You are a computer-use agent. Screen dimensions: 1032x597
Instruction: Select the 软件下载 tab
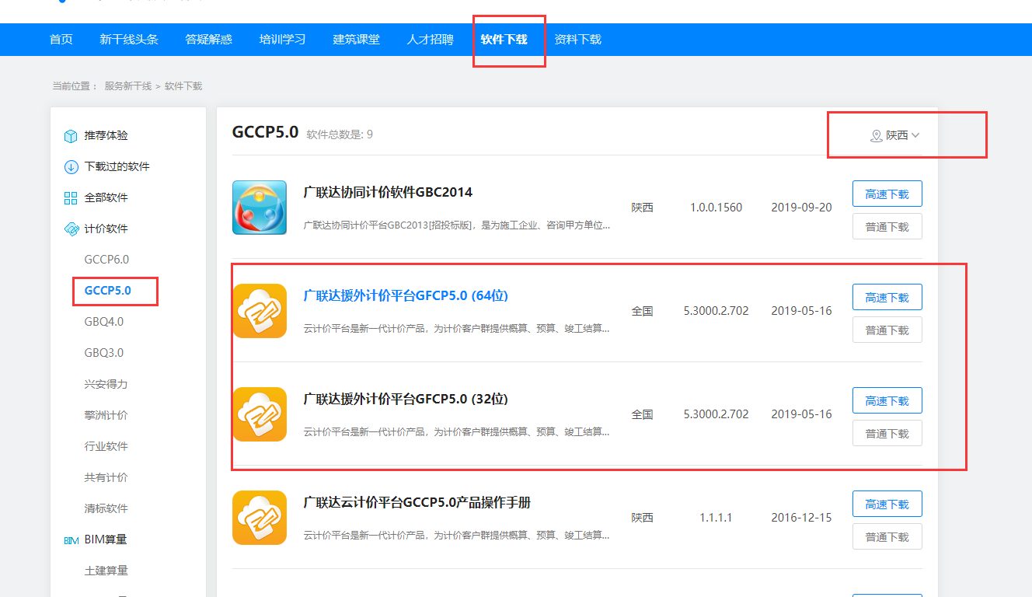click(504, 39)
